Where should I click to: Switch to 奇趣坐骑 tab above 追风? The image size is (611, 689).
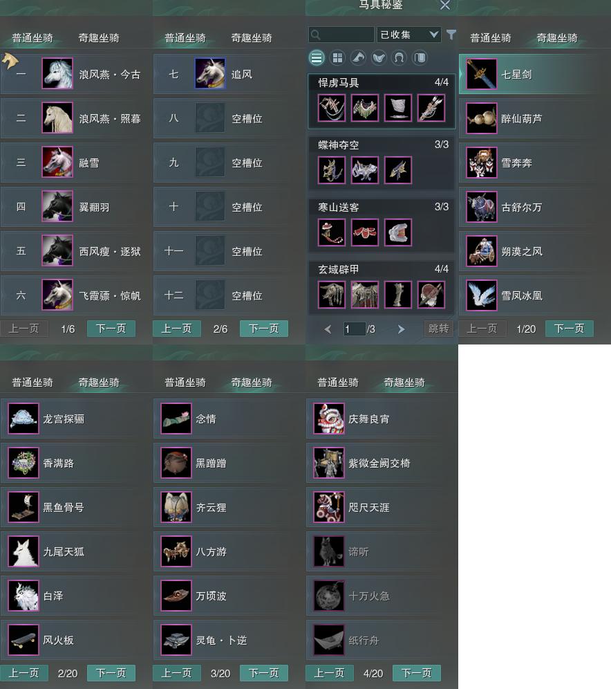coord(252,38)
